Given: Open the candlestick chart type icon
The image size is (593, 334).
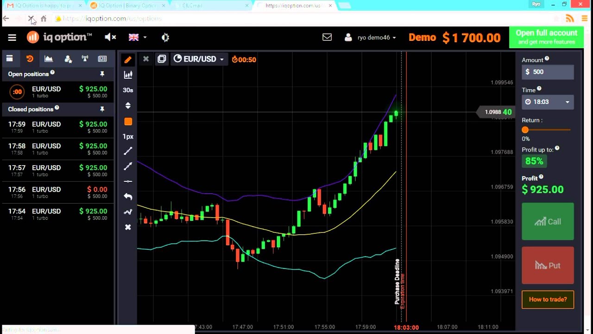Looking at the screenshot, I should 128,75.
